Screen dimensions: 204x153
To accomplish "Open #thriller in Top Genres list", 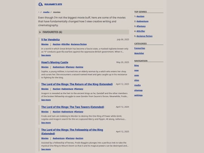I will [x=141, y=31].
